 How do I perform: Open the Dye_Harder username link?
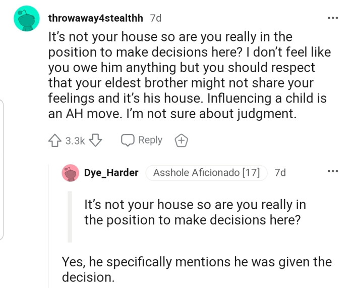(111, 172)
